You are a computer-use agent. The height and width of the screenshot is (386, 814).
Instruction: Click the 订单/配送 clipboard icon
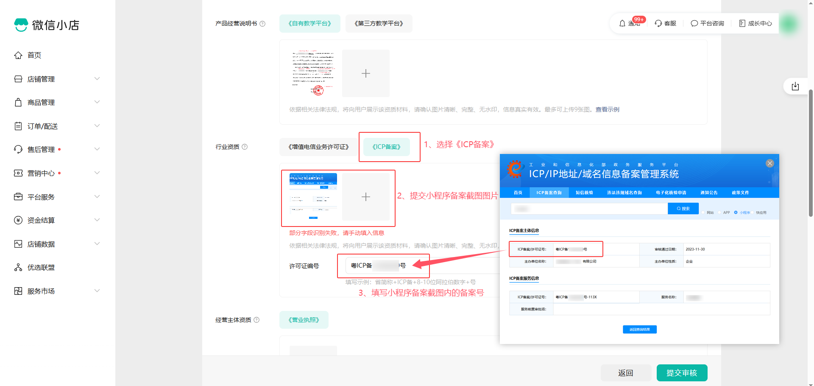(18, 126)
